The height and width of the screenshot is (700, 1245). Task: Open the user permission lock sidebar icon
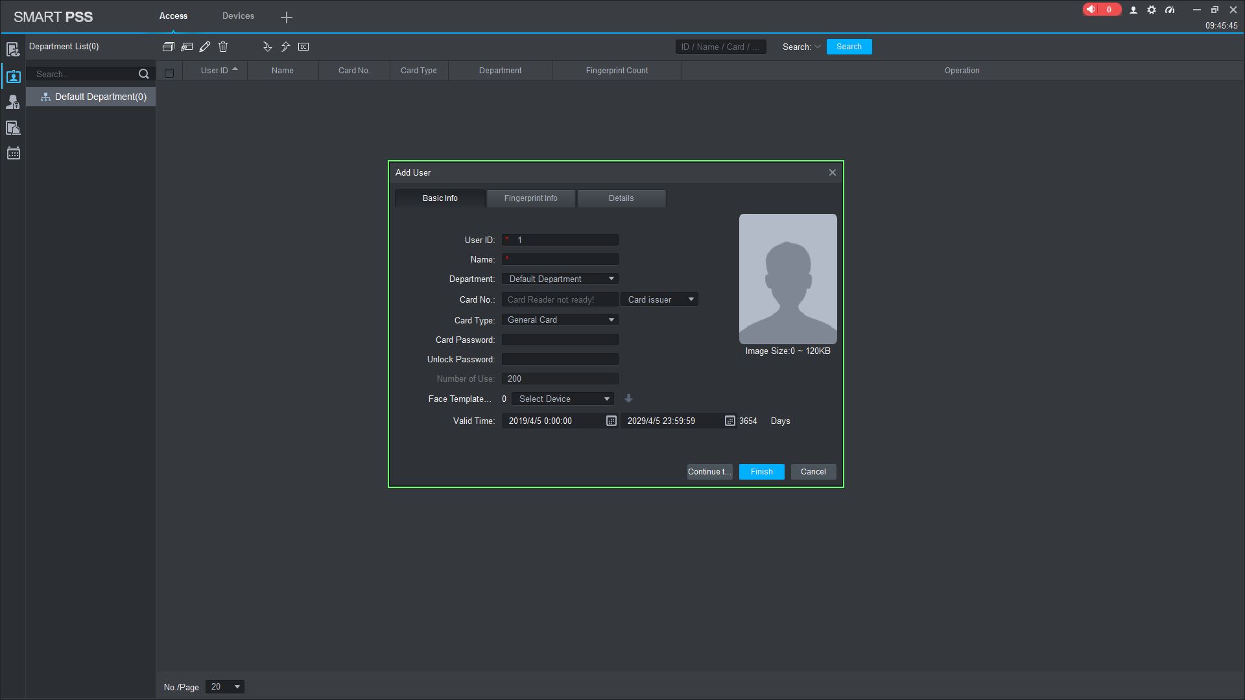[x=13, y=102]
